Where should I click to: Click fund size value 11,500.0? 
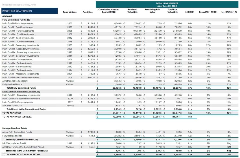tap(91, 31)
